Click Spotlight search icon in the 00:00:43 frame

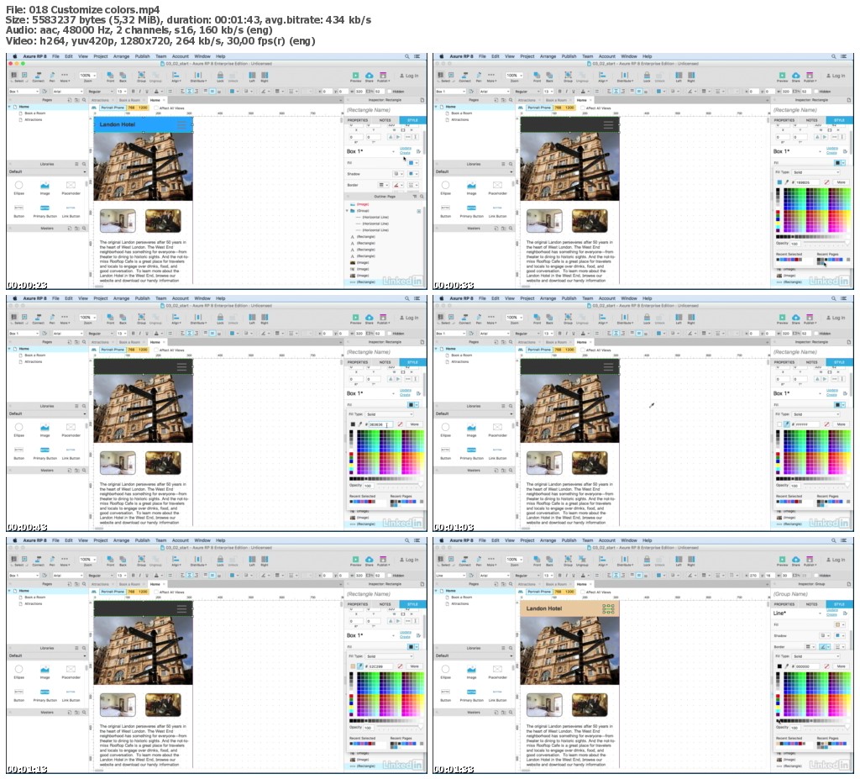(407, 298)
